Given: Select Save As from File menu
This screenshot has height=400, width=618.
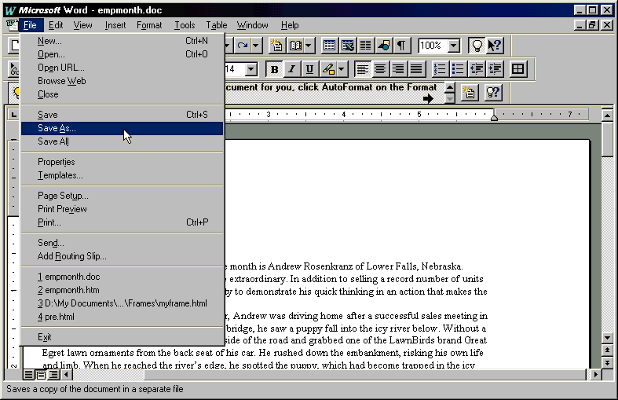Looking at the screenshot, I should [x=57, y=128].
